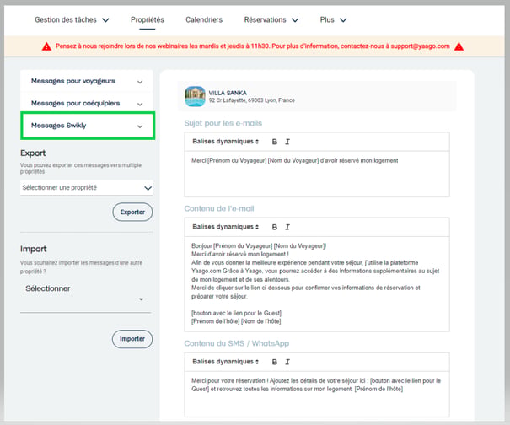Click right warning triangle in webinar banner
The image size is (510, 425).
[x=459, y=46]
